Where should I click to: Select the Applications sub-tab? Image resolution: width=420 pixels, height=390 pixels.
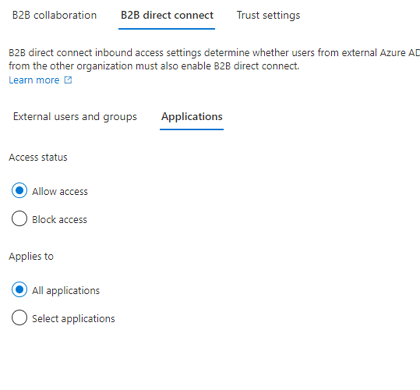pos(192,117)
